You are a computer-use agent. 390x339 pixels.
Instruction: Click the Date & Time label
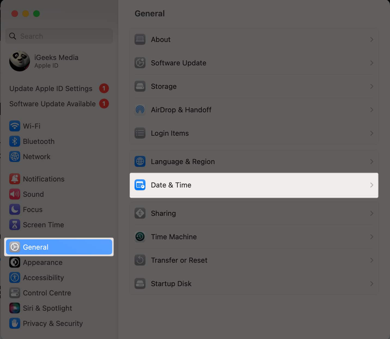(171, 185)
